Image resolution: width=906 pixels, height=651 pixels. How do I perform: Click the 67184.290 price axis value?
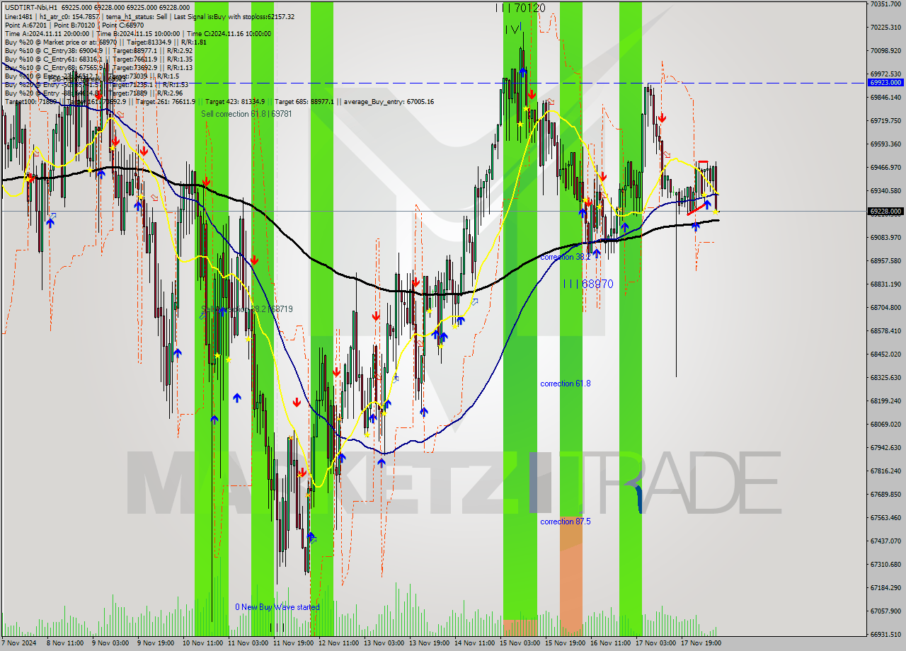(x=885, y=587)
